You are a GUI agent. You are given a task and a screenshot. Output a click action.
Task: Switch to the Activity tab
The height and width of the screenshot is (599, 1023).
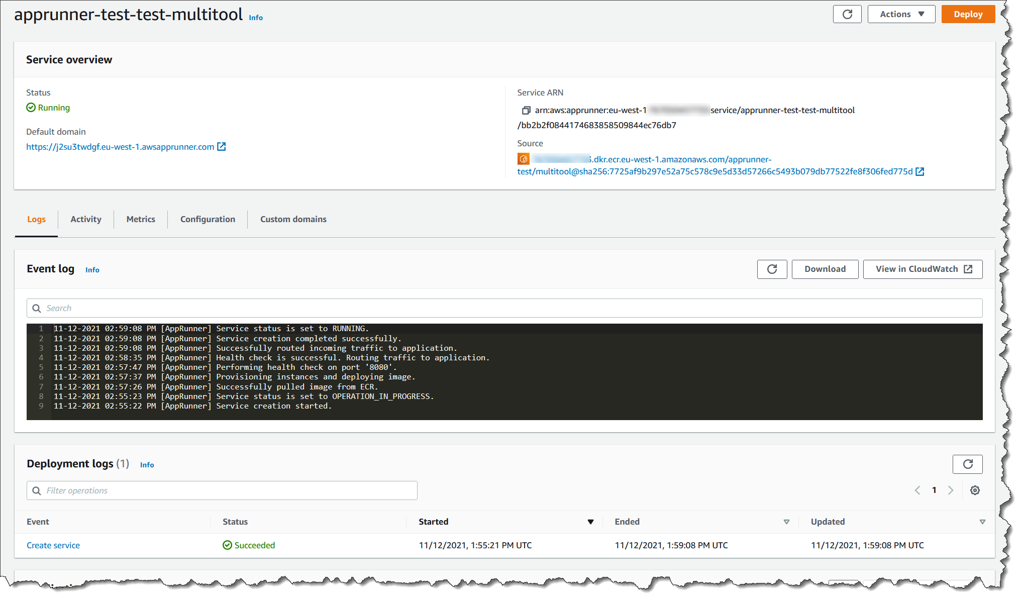coord(86,219)
